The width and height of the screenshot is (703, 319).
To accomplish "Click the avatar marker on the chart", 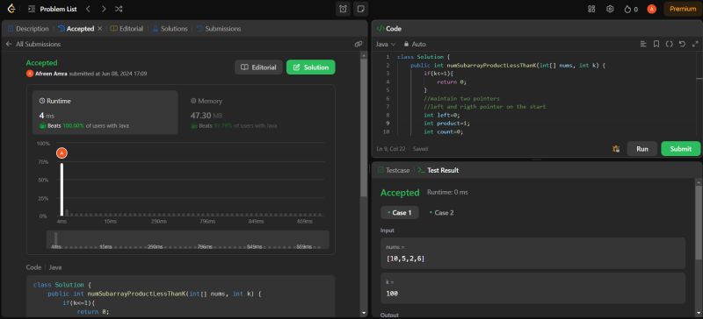I will click(x=62, y=153).
